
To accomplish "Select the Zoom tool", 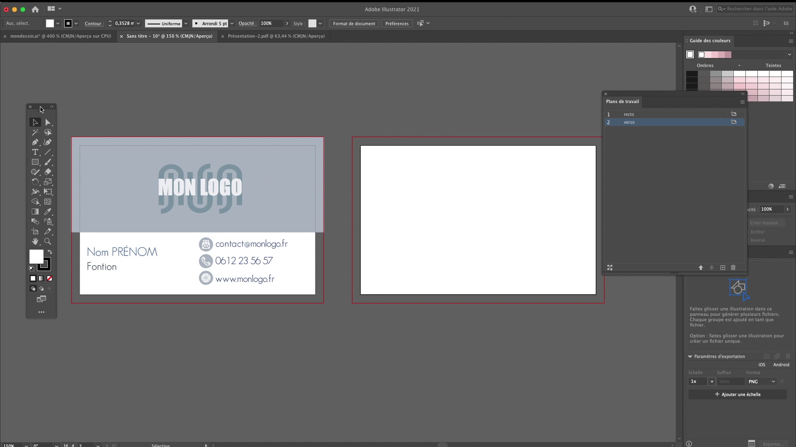I will click(x=48, y=241).
